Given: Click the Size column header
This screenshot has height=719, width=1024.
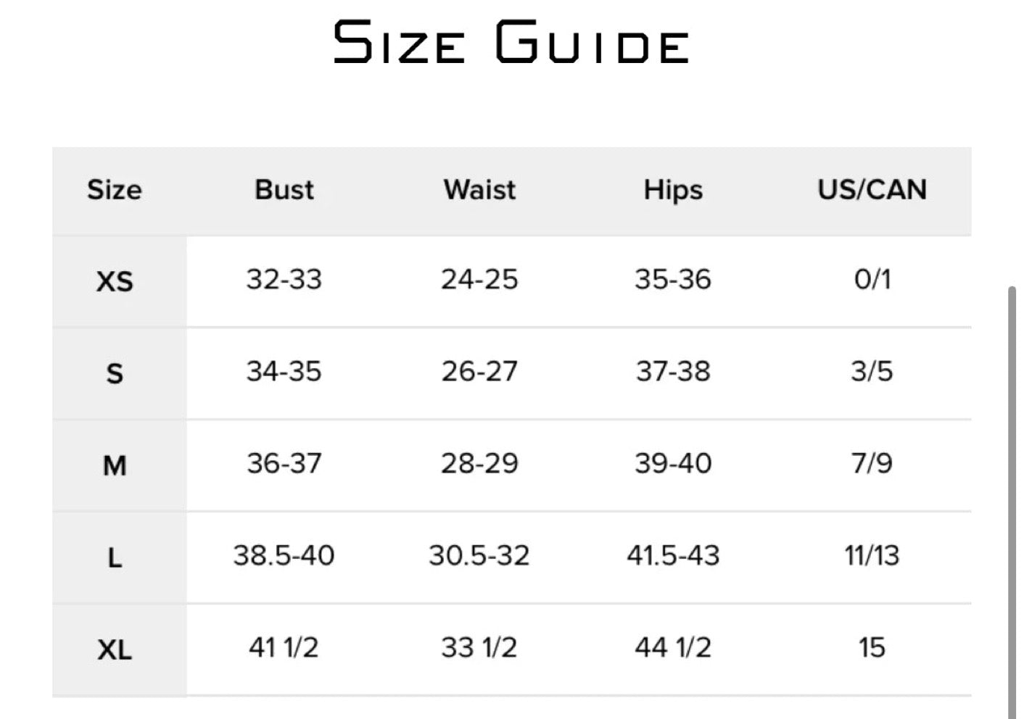Looking at the screenshot, I should tap(115, 190).
